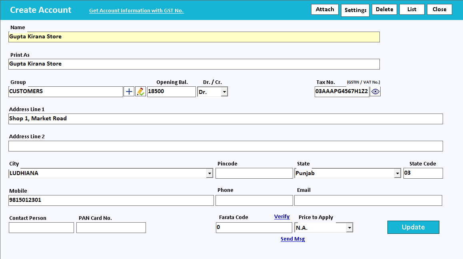This screenshot has width=463, height=259.
Task: Show GSTIN details with eye icon
Action: coord(375,92)
